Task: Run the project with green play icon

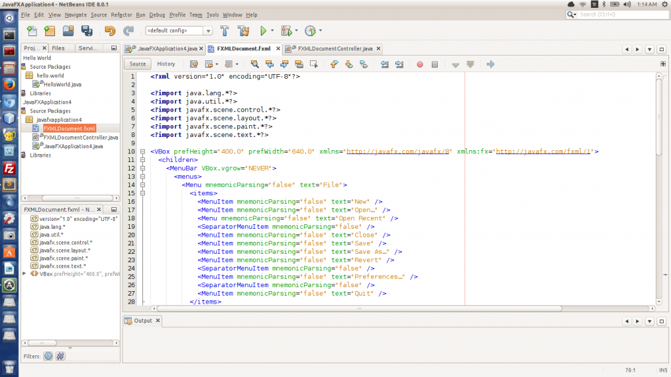Action: coord(263,31)
